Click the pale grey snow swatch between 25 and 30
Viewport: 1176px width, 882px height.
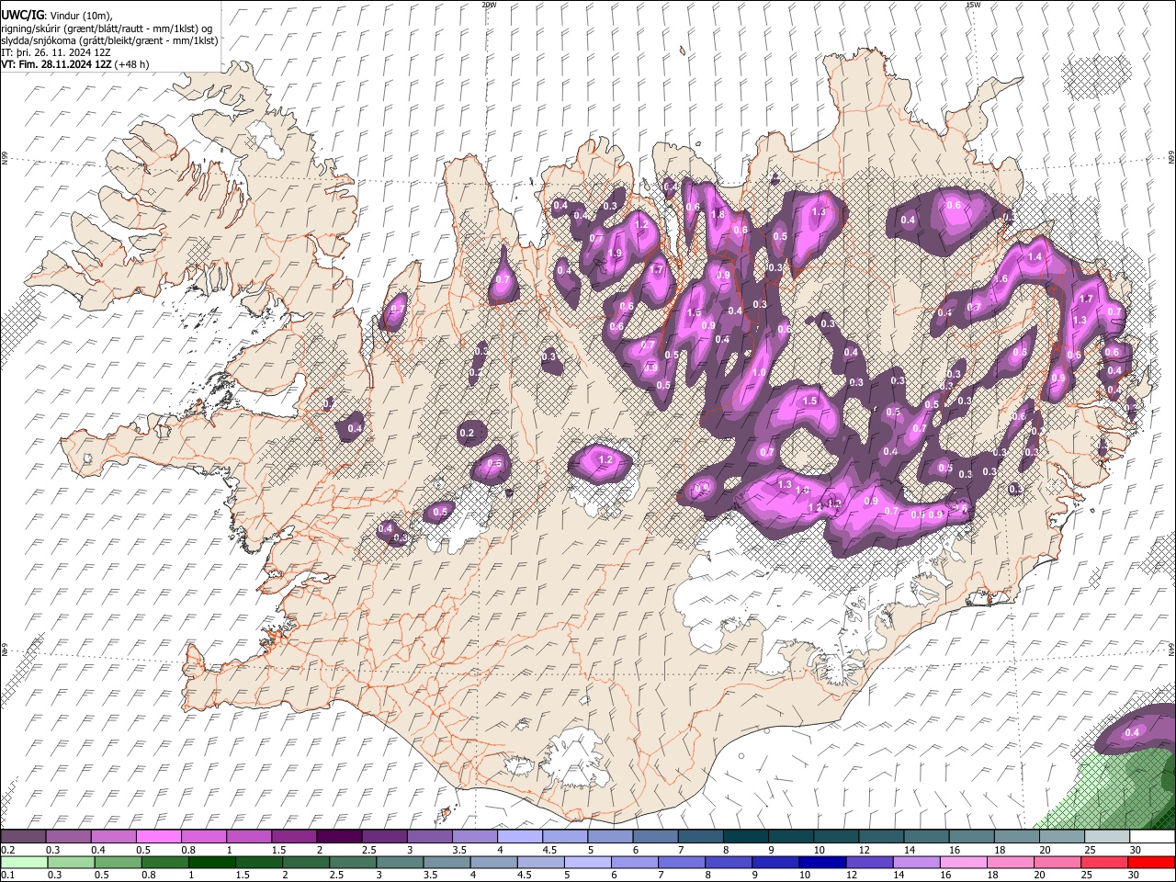coord(1107,837)
